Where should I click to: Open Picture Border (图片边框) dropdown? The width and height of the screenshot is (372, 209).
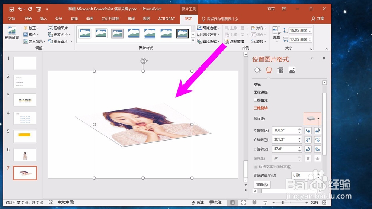(x=208, y=28)
